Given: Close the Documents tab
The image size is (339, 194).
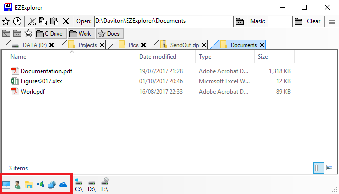Looking at the screenshot, I should (x=262, y=45).
